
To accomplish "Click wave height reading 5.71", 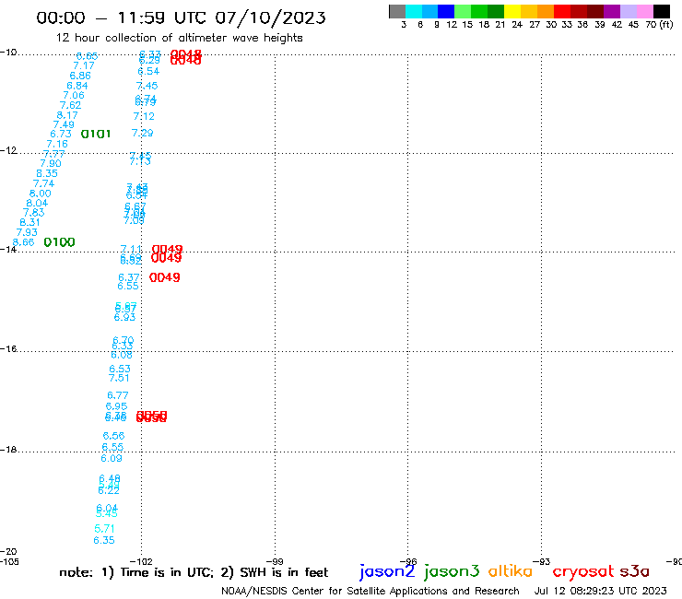I will (104, 529).
